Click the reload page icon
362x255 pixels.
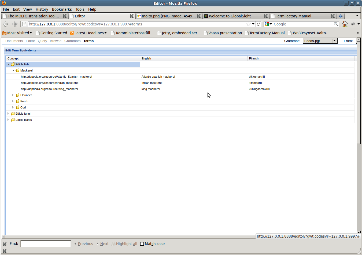click(x=258, y=24)
